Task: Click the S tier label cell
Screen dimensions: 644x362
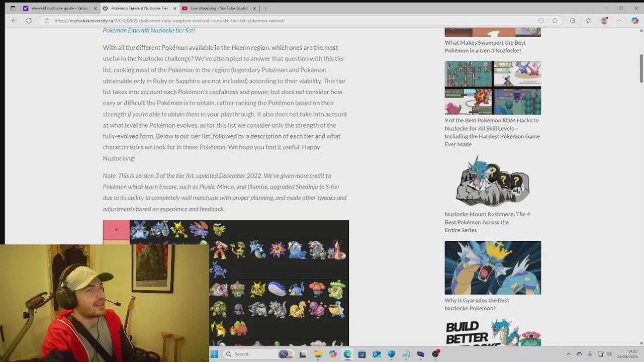Action: tap(116, 230)
